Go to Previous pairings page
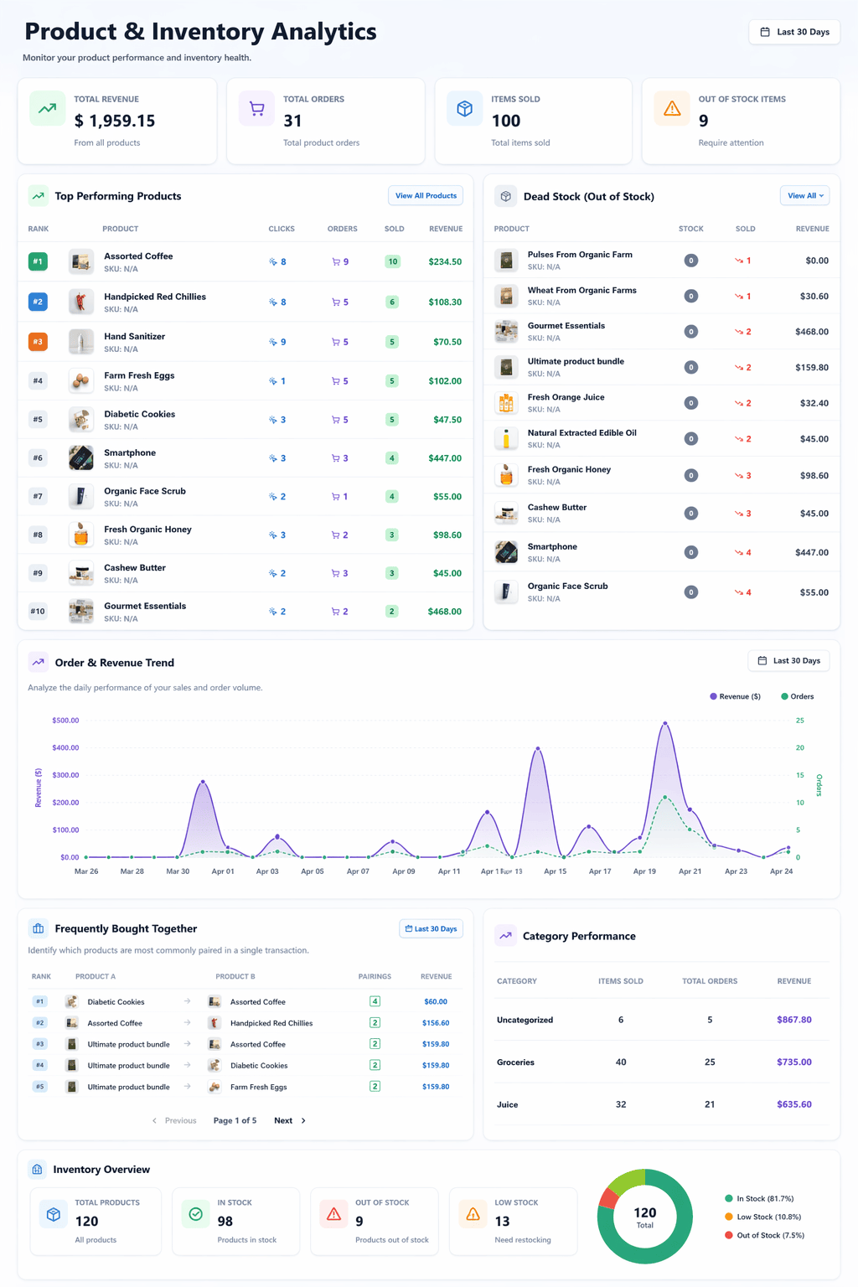Image resolution: width=858 pixels, height=1287 pixels. pos(174,1120)
